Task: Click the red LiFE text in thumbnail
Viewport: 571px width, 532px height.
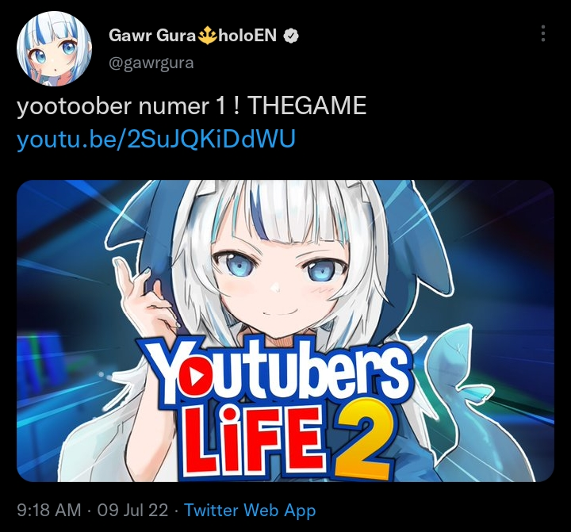Action: coord(254,440)
